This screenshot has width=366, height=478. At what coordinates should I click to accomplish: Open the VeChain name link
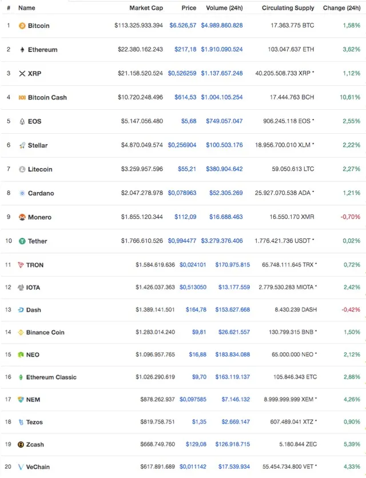tap(38, 467)
